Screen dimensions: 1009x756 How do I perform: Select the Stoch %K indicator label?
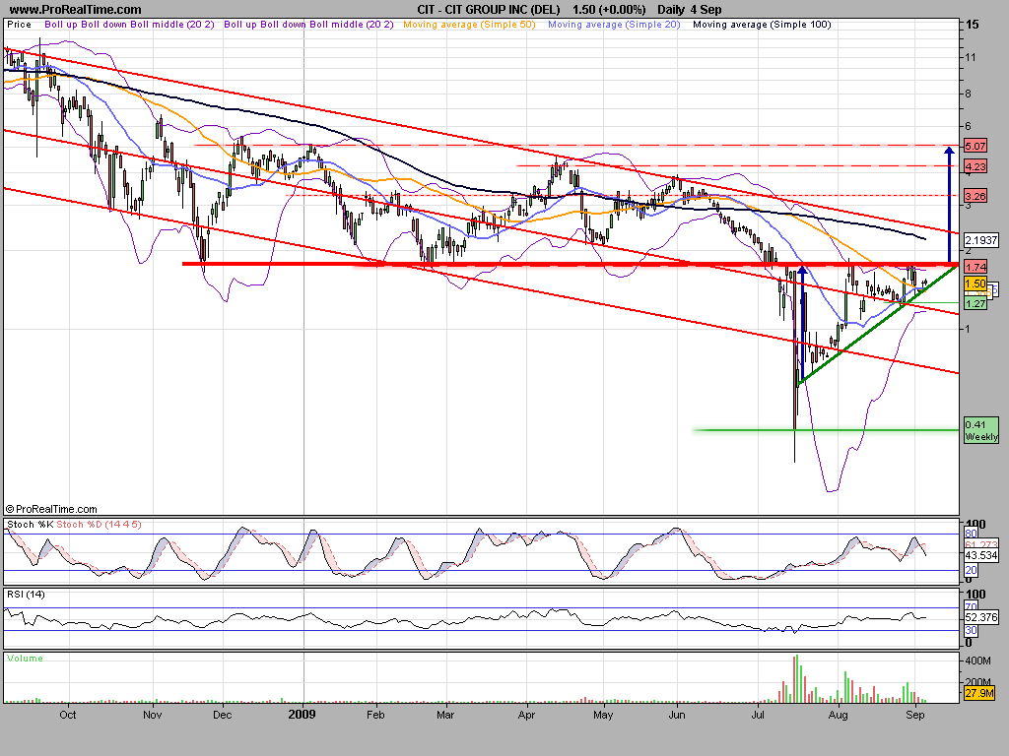coord(31,525)
